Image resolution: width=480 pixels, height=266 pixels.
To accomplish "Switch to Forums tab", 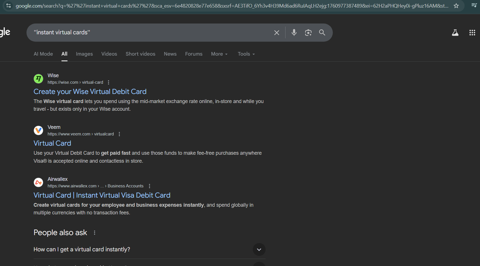I will [193, 54].
